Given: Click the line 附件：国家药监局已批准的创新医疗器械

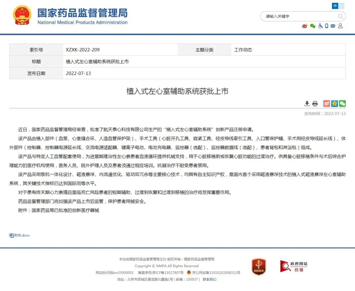Looking at the screenshot, I should 59,210.
